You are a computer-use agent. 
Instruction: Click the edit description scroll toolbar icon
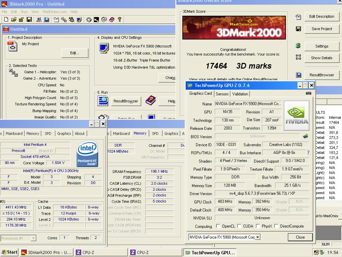[56, 19]
